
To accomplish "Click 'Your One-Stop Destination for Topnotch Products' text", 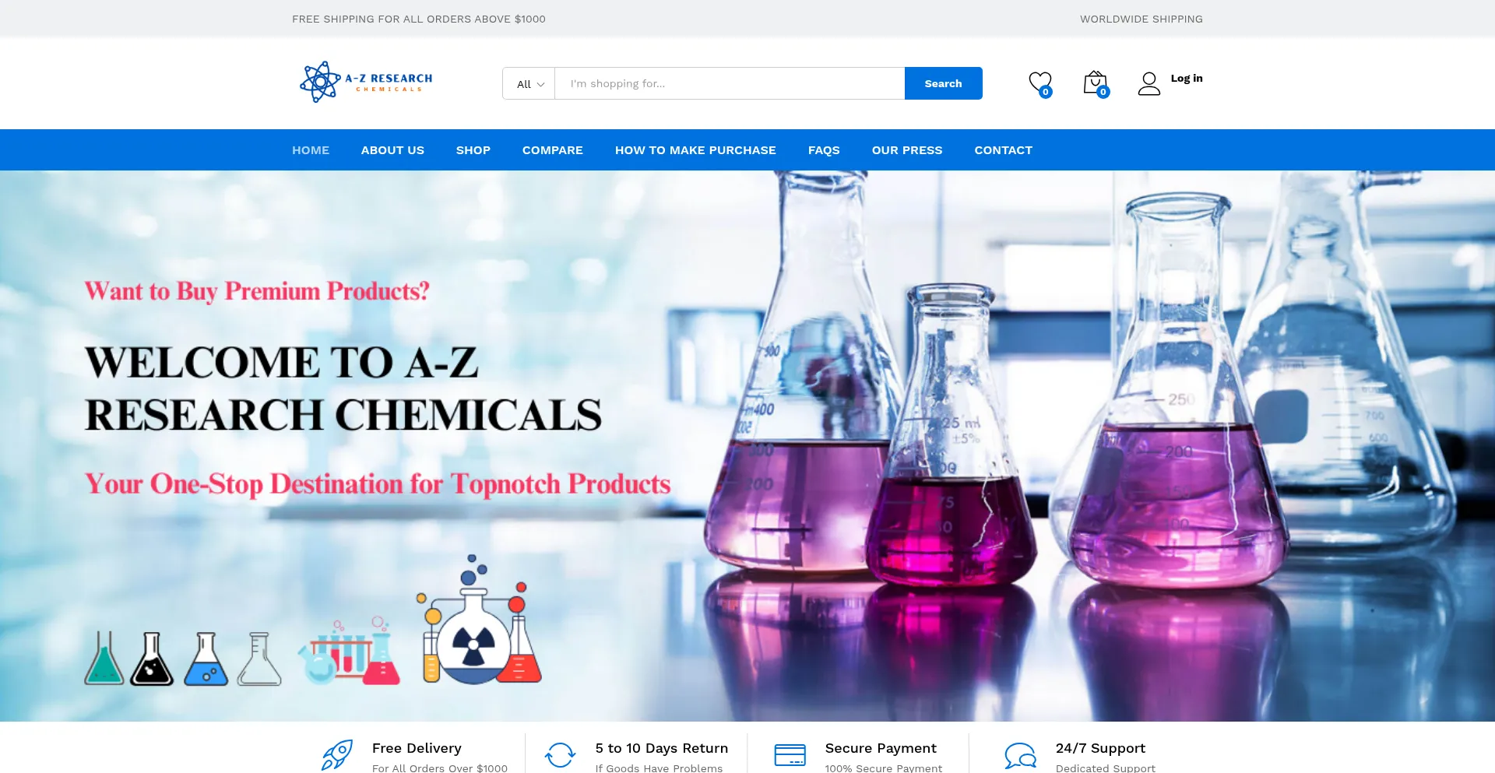I will tap(378, 484).
